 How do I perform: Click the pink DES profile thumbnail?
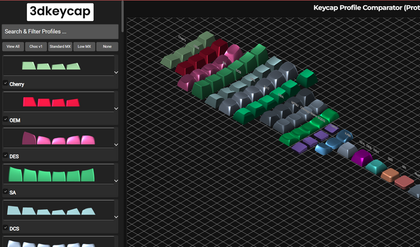pos(58,138)
